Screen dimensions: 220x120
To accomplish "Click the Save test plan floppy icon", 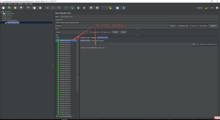I will [21, 8].
